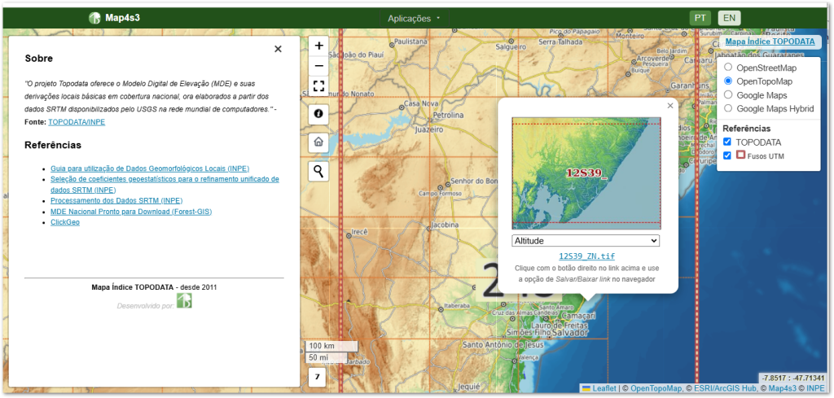This screenshot has width=834, height=398.
Task: Open the Altitude data type dropdown
Action: click(586, 241)
